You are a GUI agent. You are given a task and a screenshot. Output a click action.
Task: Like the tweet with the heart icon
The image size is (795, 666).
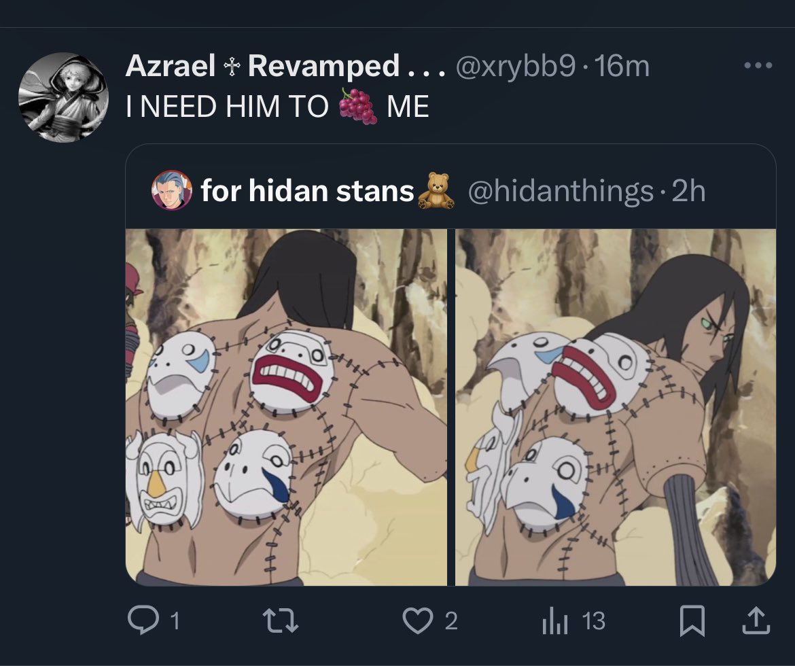point(418,621)
